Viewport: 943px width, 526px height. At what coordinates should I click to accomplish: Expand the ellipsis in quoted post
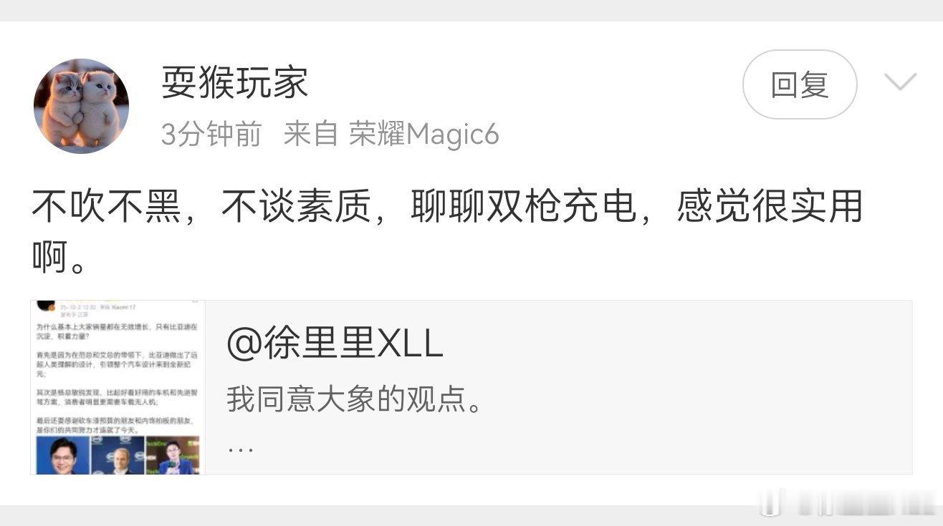[x=239, y=449]
